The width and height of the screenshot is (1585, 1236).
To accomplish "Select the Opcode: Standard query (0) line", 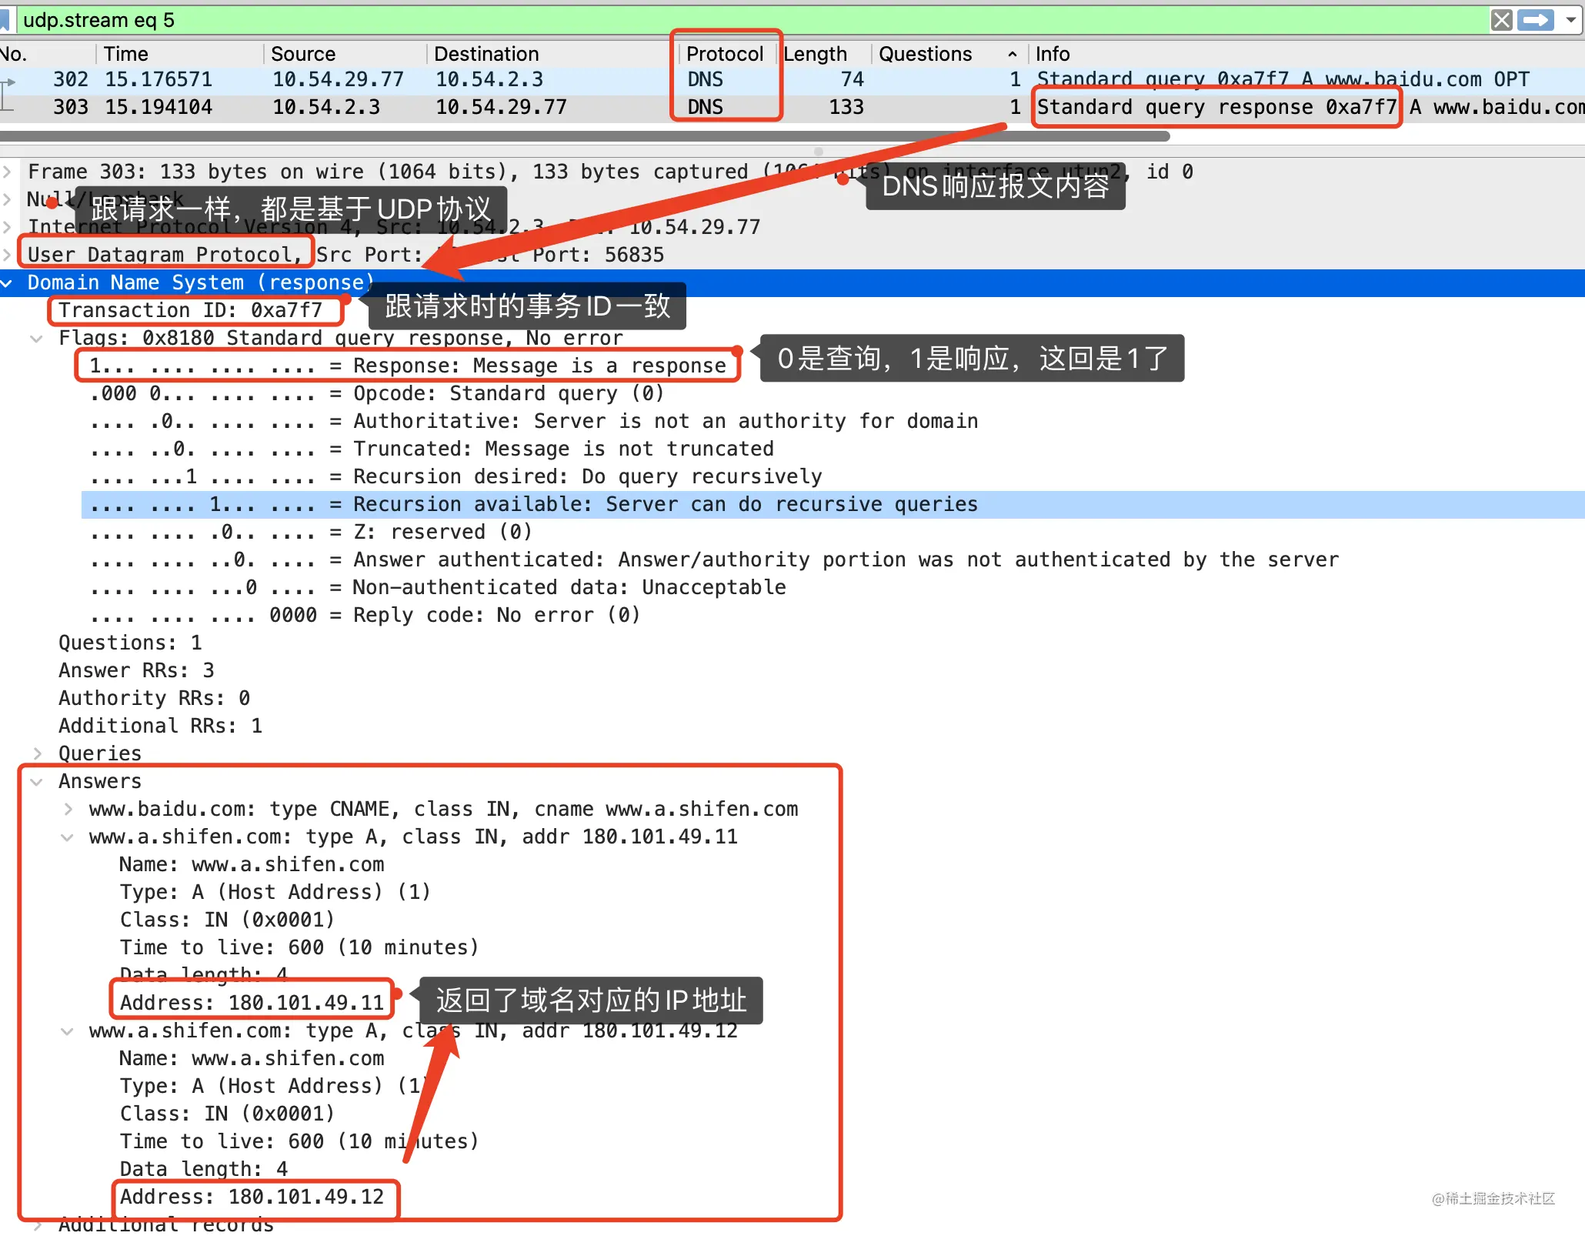I will (x=377, y=393).
